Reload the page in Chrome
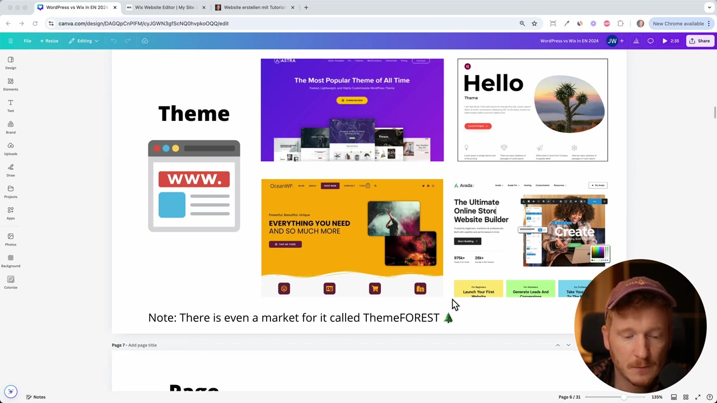 point(35,24)
